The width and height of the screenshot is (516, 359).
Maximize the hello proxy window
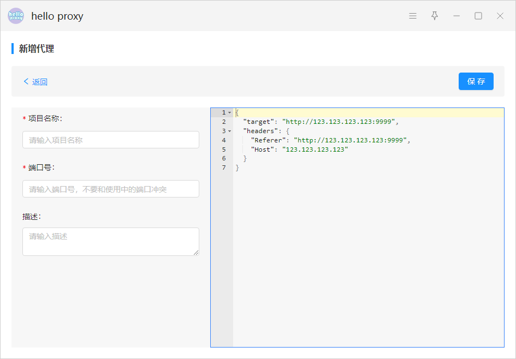point(478,16)
